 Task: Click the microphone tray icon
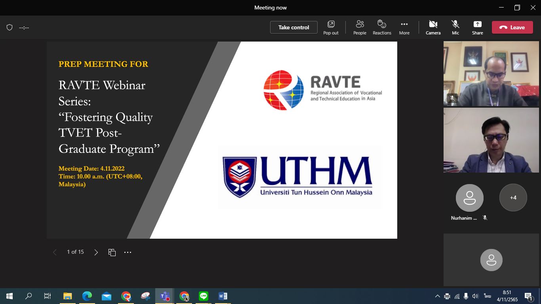point(466,296)
